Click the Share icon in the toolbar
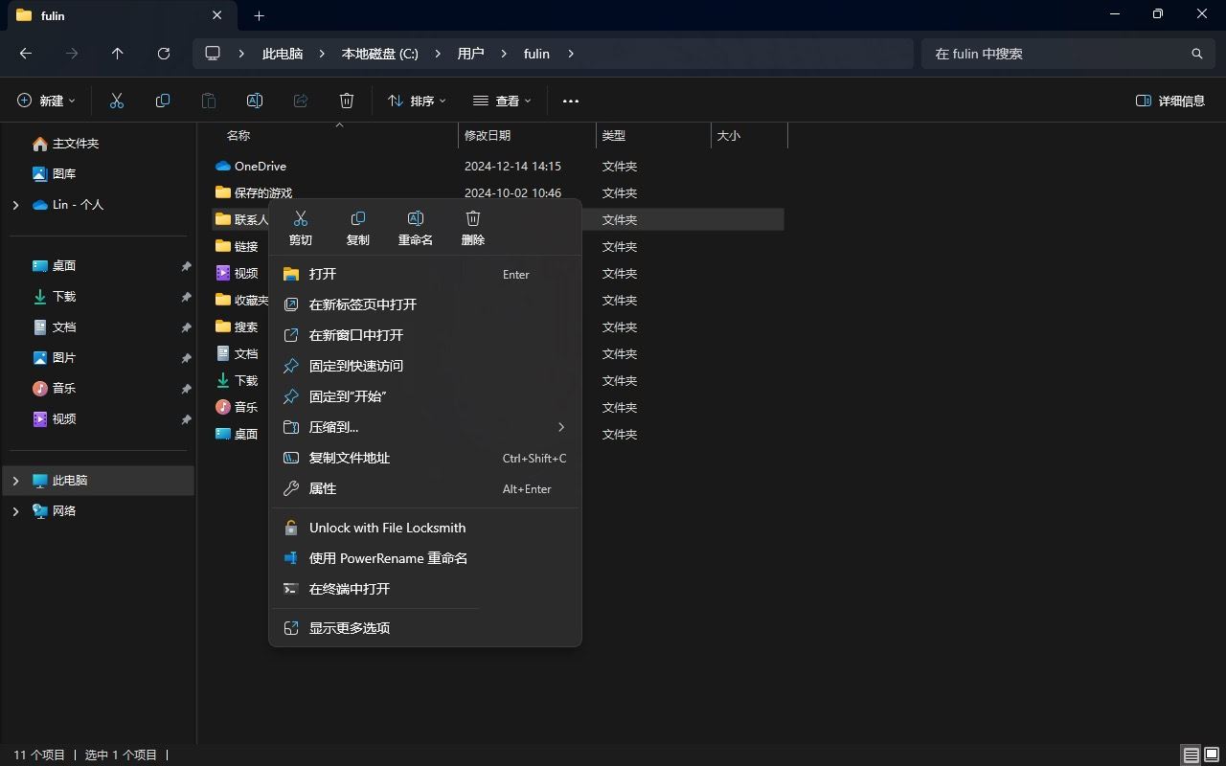 tap(300, 101)
